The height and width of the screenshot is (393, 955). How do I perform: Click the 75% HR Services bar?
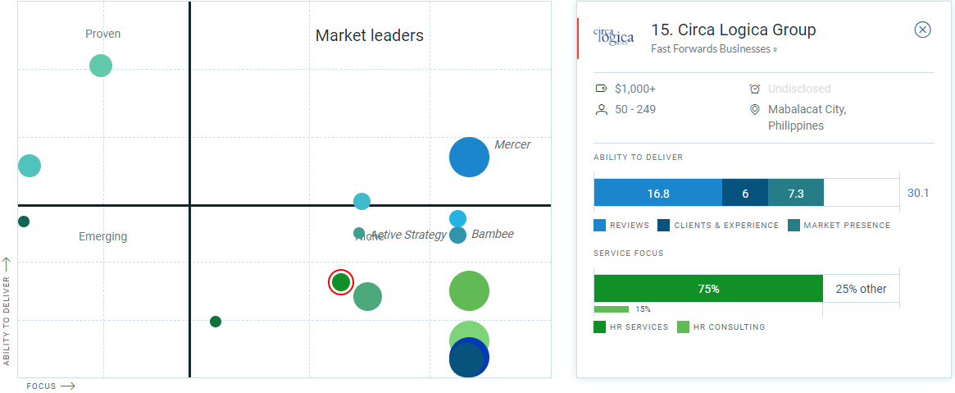tap(708, 289)
